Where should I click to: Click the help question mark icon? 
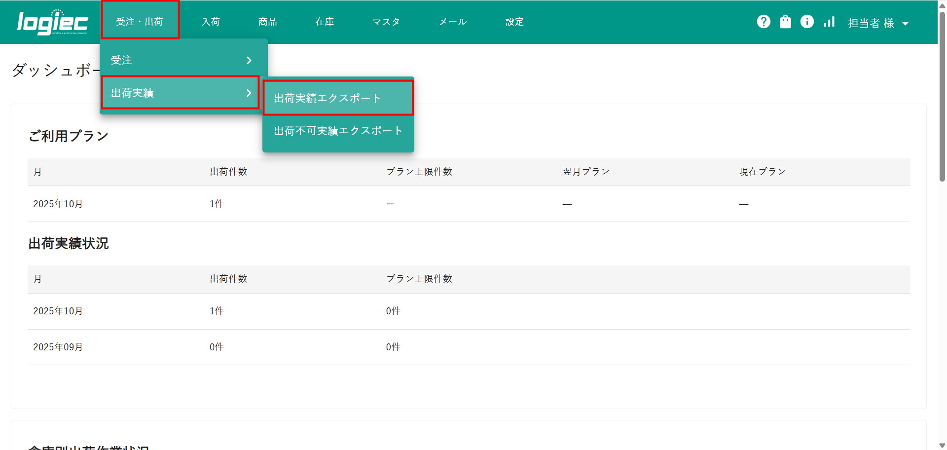pos(764,22)
